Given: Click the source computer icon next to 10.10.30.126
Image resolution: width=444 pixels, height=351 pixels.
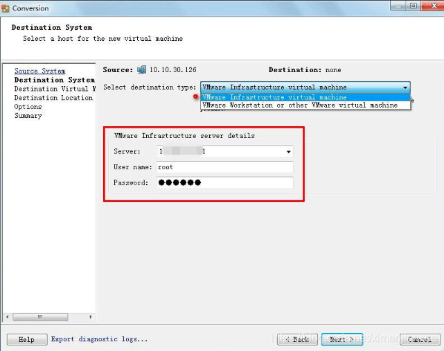Looking at the screenshot, I should point(141,70).
